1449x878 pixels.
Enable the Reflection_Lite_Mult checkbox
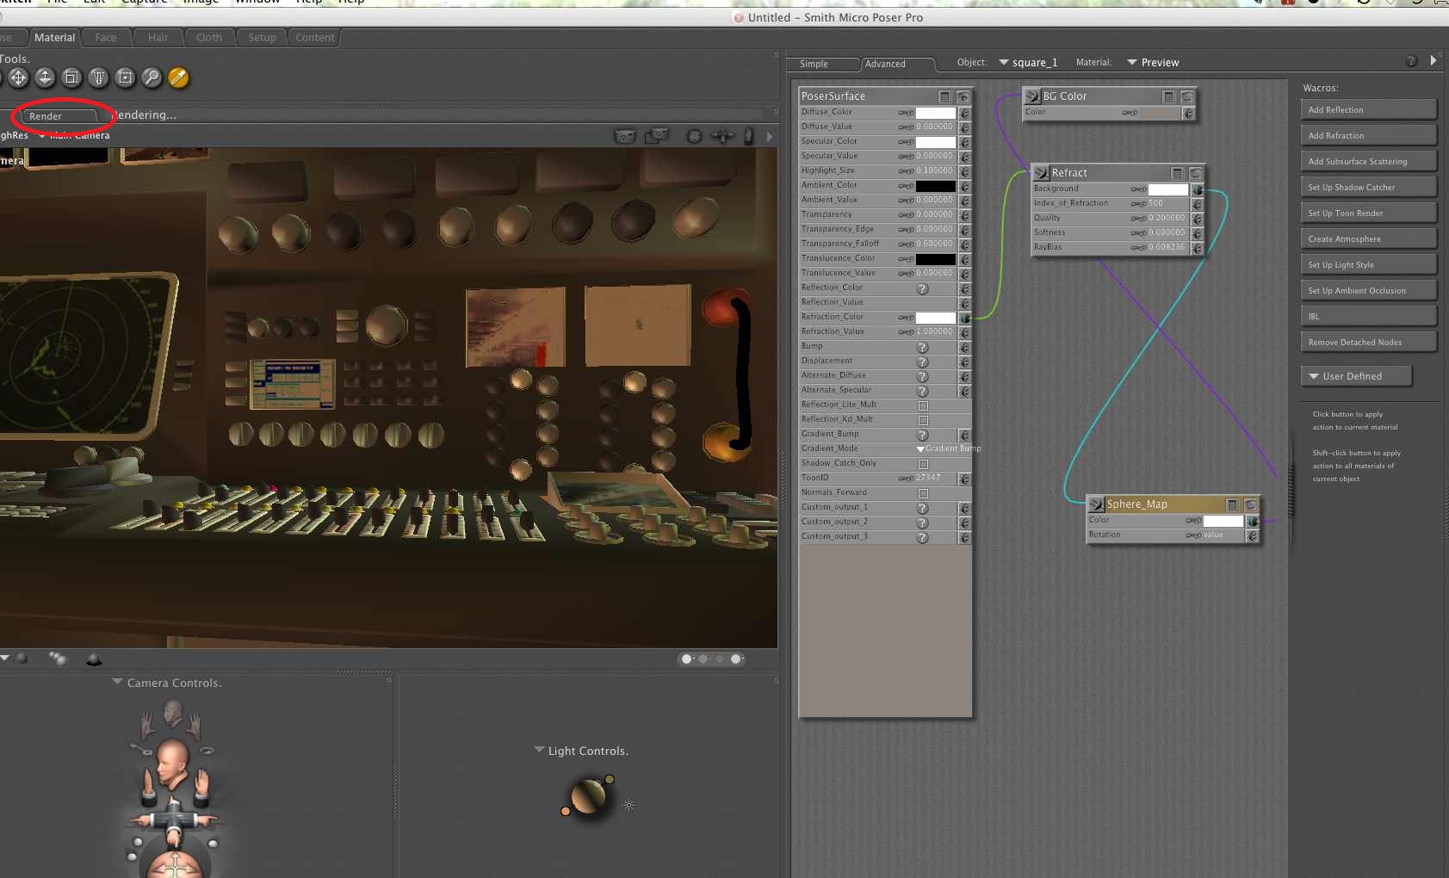pos(923,405)
